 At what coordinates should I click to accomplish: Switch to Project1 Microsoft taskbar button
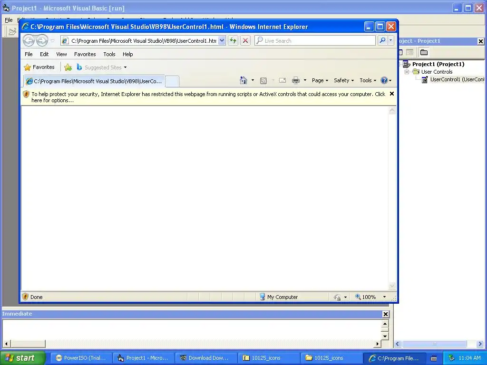pos(143,358)
